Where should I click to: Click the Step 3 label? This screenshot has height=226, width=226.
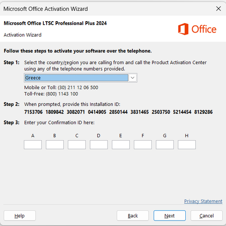[x=12, y=122]
